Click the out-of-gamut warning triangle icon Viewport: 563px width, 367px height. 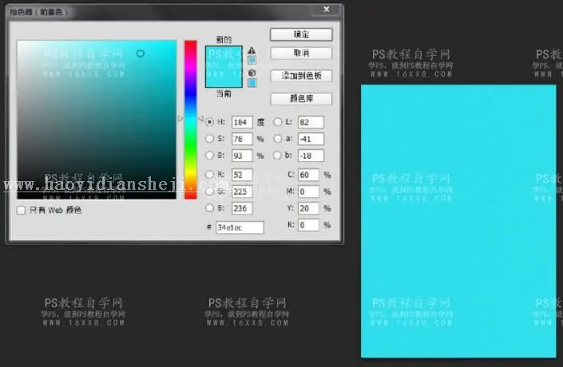[252, 50]
